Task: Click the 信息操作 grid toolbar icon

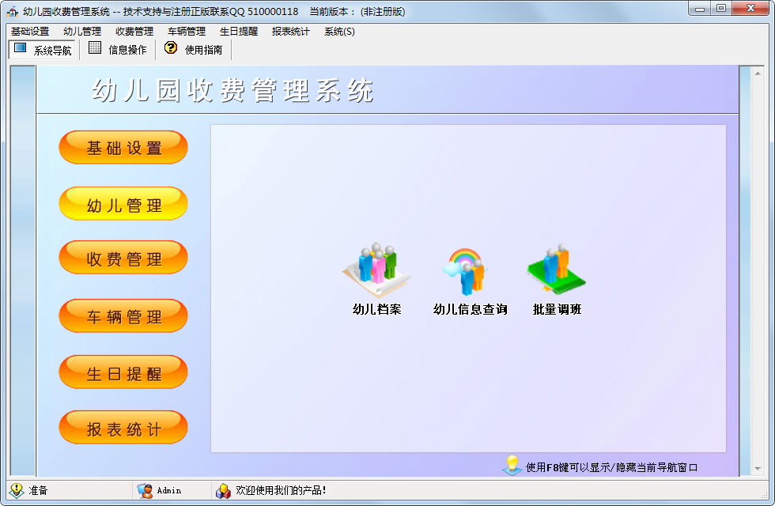Action: tap(95, 48)
